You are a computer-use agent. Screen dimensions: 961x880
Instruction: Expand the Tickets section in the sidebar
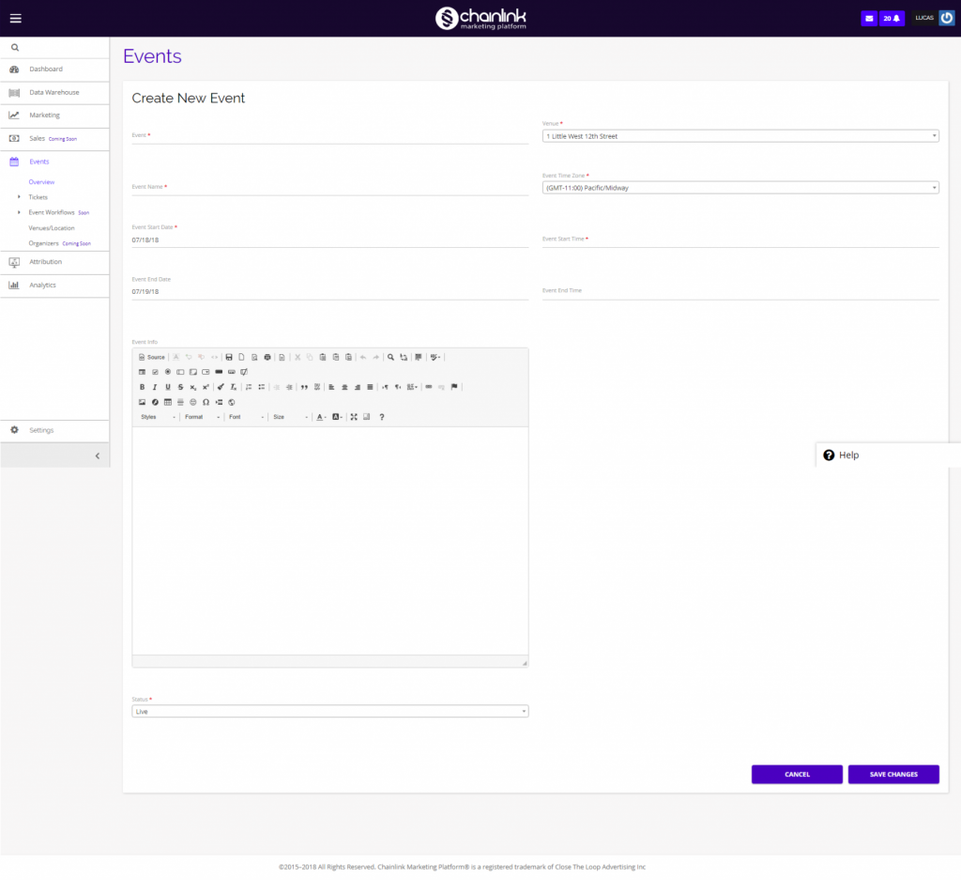click(x=38, y=196)
